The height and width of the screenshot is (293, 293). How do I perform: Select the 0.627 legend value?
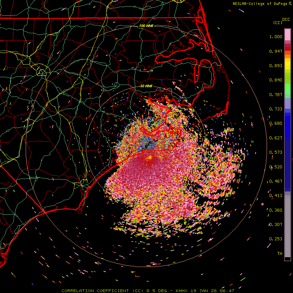pos(276,138)
